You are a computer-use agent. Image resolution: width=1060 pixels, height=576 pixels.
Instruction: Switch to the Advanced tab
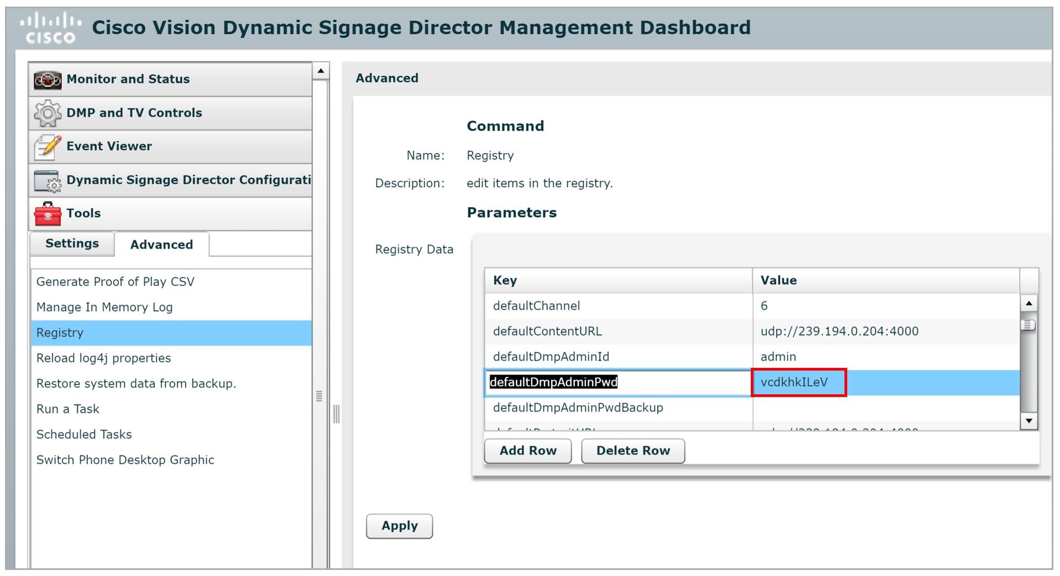click(x=162, y=244)
